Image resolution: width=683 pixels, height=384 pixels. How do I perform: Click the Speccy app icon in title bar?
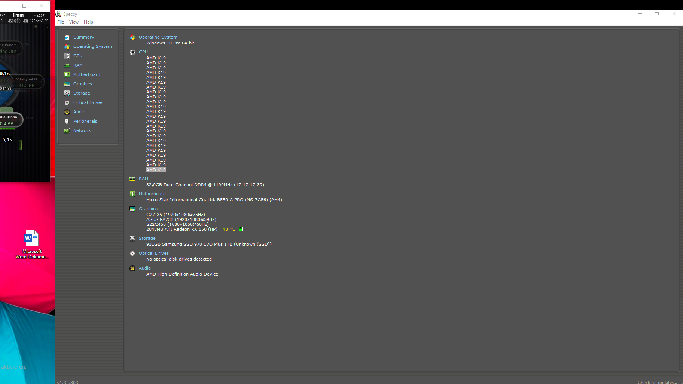coord(58,14)
